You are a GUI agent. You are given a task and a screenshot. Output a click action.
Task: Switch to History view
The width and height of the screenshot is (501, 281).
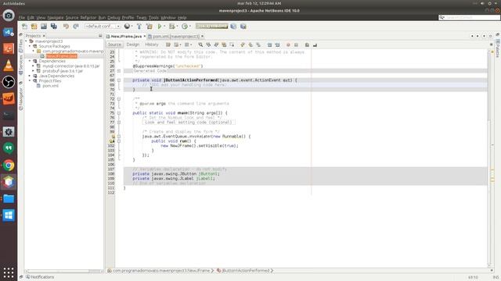[x=151, y=45]
